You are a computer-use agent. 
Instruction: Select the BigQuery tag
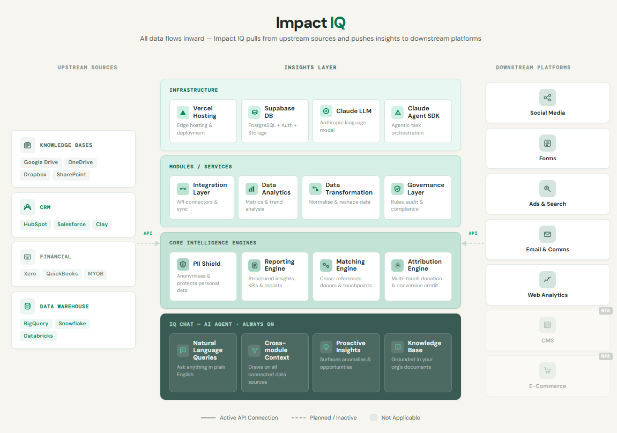(x=36, y=324)
